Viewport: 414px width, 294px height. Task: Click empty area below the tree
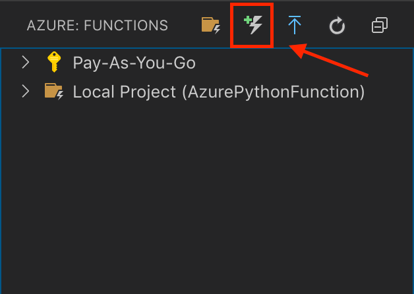(x=207, y=198)
